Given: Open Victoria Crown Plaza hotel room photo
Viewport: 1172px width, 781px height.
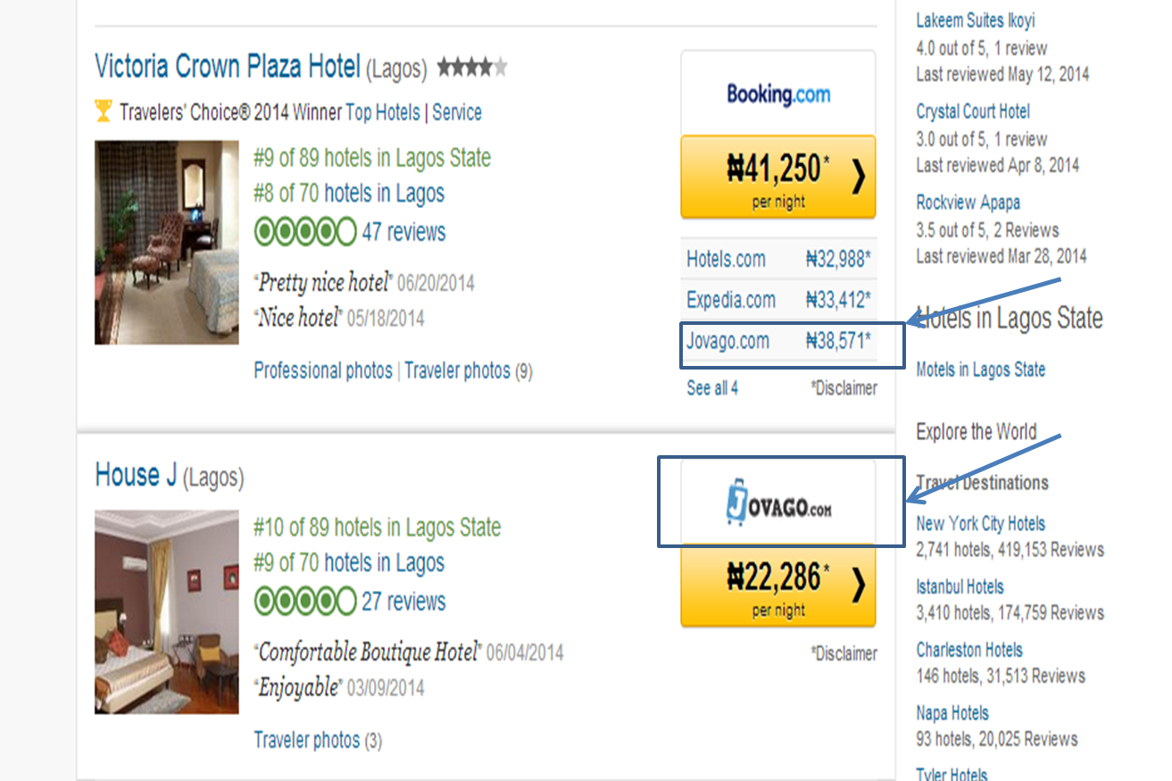Looking at the screenshot, I should (x=167, y=242).
